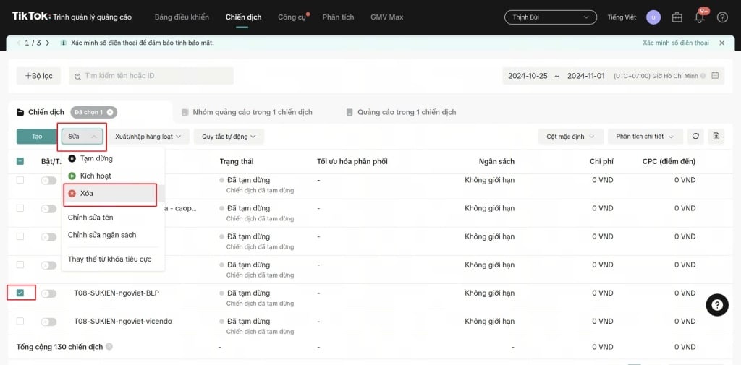Image resolution: width=741 pixels, height=365 pixels.
Task: Refresh the campaign table
Action: click(x=695, y=136)
